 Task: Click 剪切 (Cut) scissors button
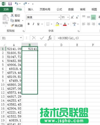(15, 16)
